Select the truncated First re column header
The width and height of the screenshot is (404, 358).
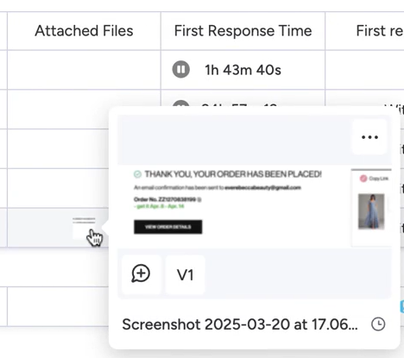click(x=379, y=31)
